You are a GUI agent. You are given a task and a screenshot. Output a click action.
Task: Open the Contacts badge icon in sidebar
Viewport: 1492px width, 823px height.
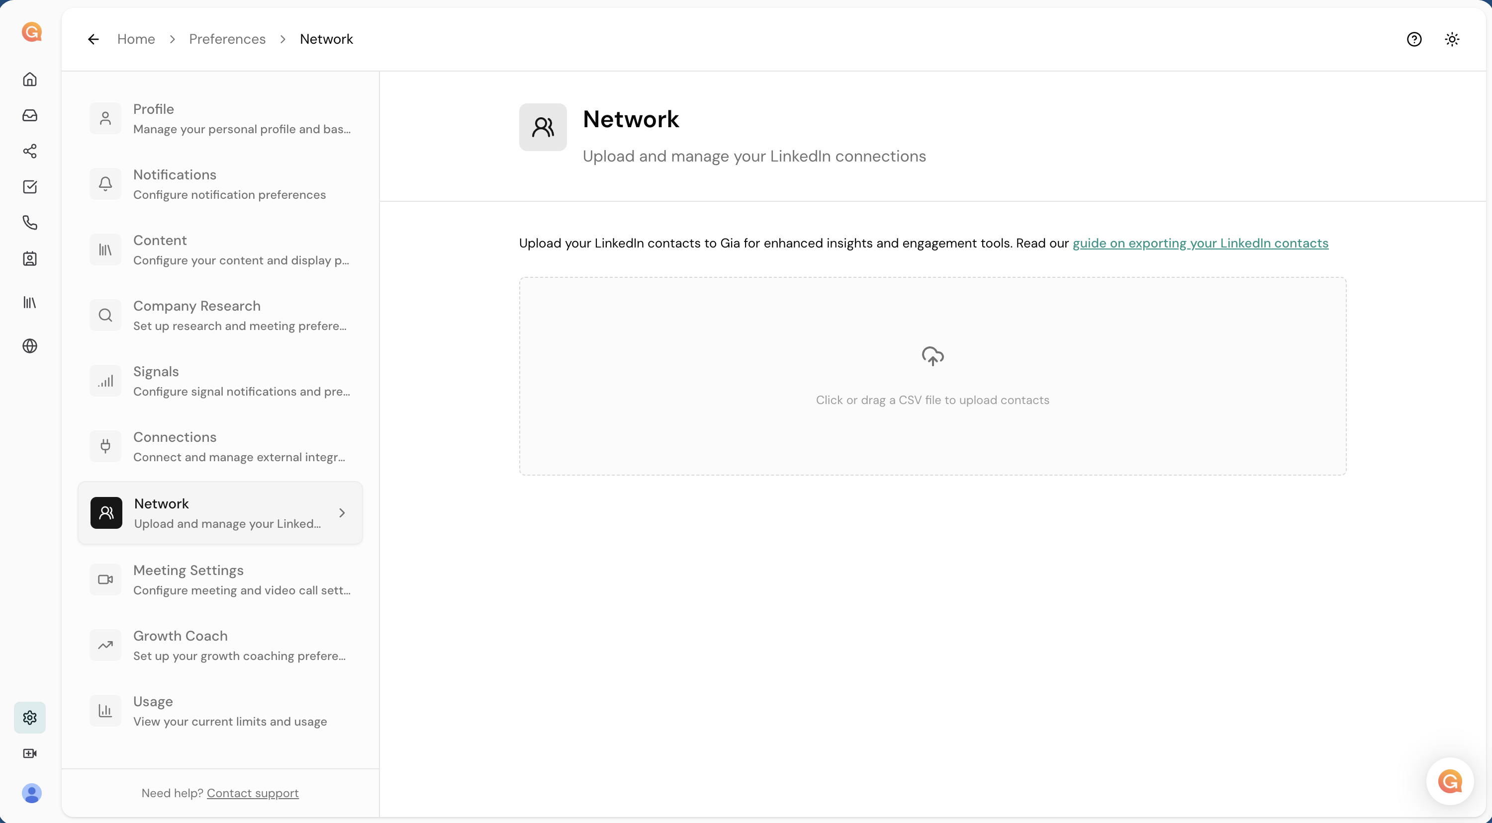30,259
